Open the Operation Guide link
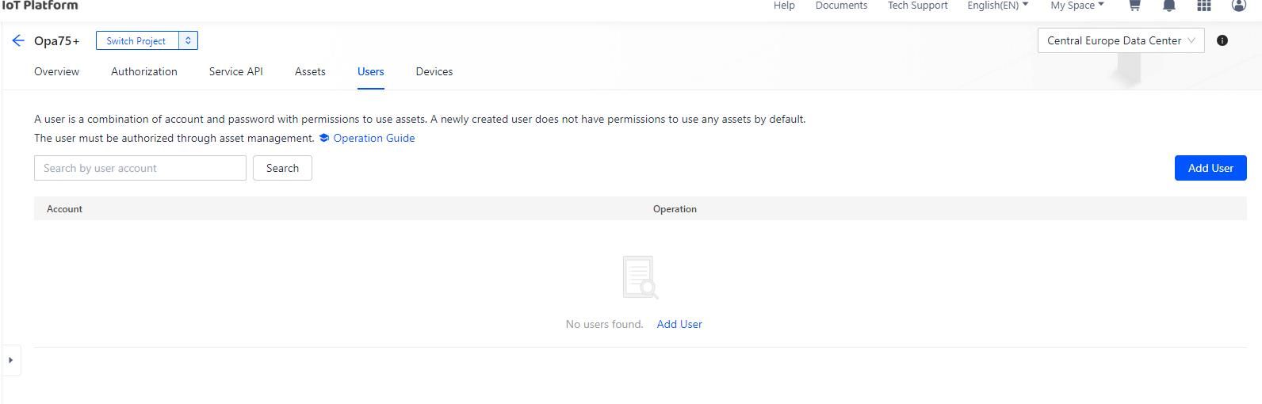1262x404 pixels. coord(373,138)
